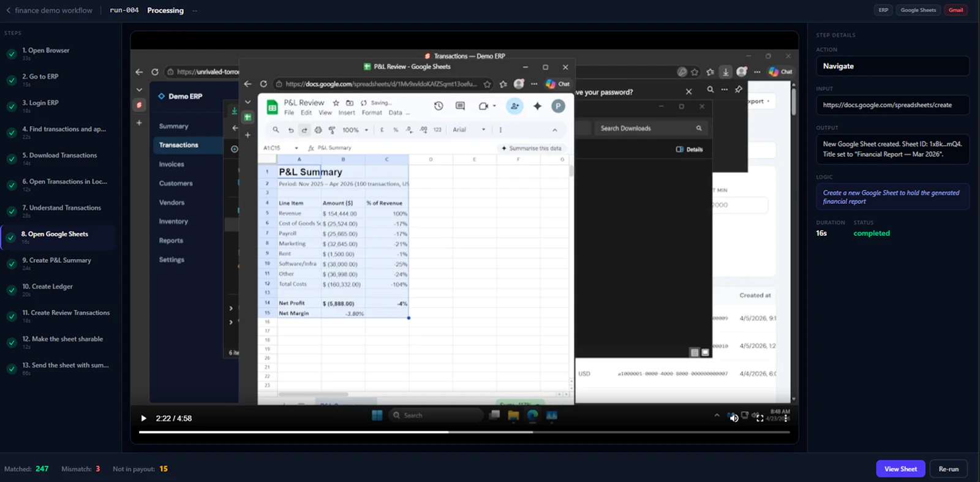980x482 pixels.
Task: Open version history clock icon in Sheets
Action: [x=439, y=106]
